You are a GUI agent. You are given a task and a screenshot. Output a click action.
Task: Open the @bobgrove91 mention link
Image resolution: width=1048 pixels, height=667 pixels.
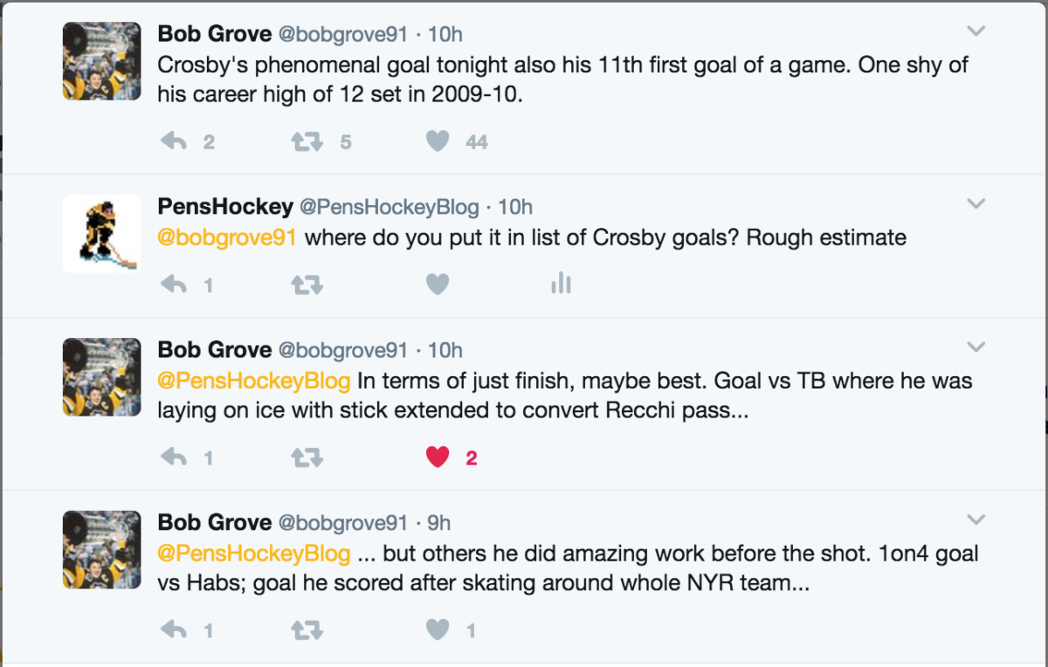pyautogui.click(x=226, y=237)
